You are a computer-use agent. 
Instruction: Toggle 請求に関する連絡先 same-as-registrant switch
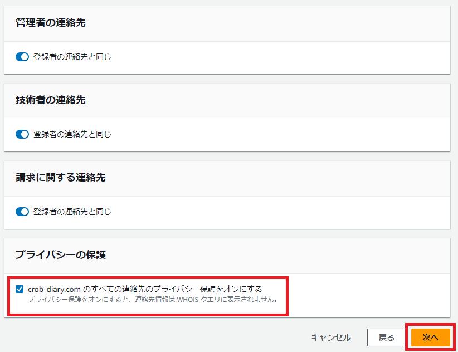coord(22,212)
